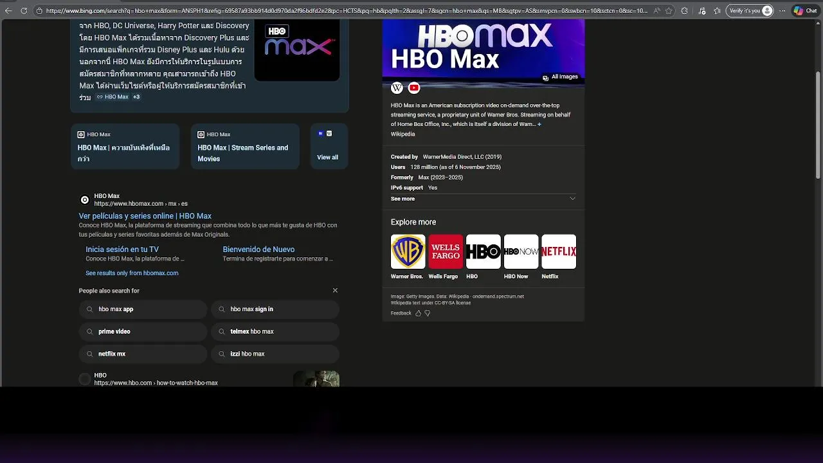823x463 pixels.
Task: Open the Settings and more ellipsis menu
Action: tap(782, 11)
